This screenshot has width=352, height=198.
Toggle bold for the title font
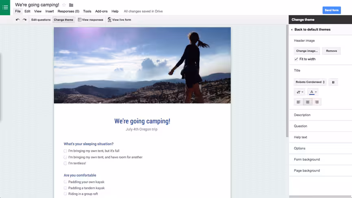[333, 82]
